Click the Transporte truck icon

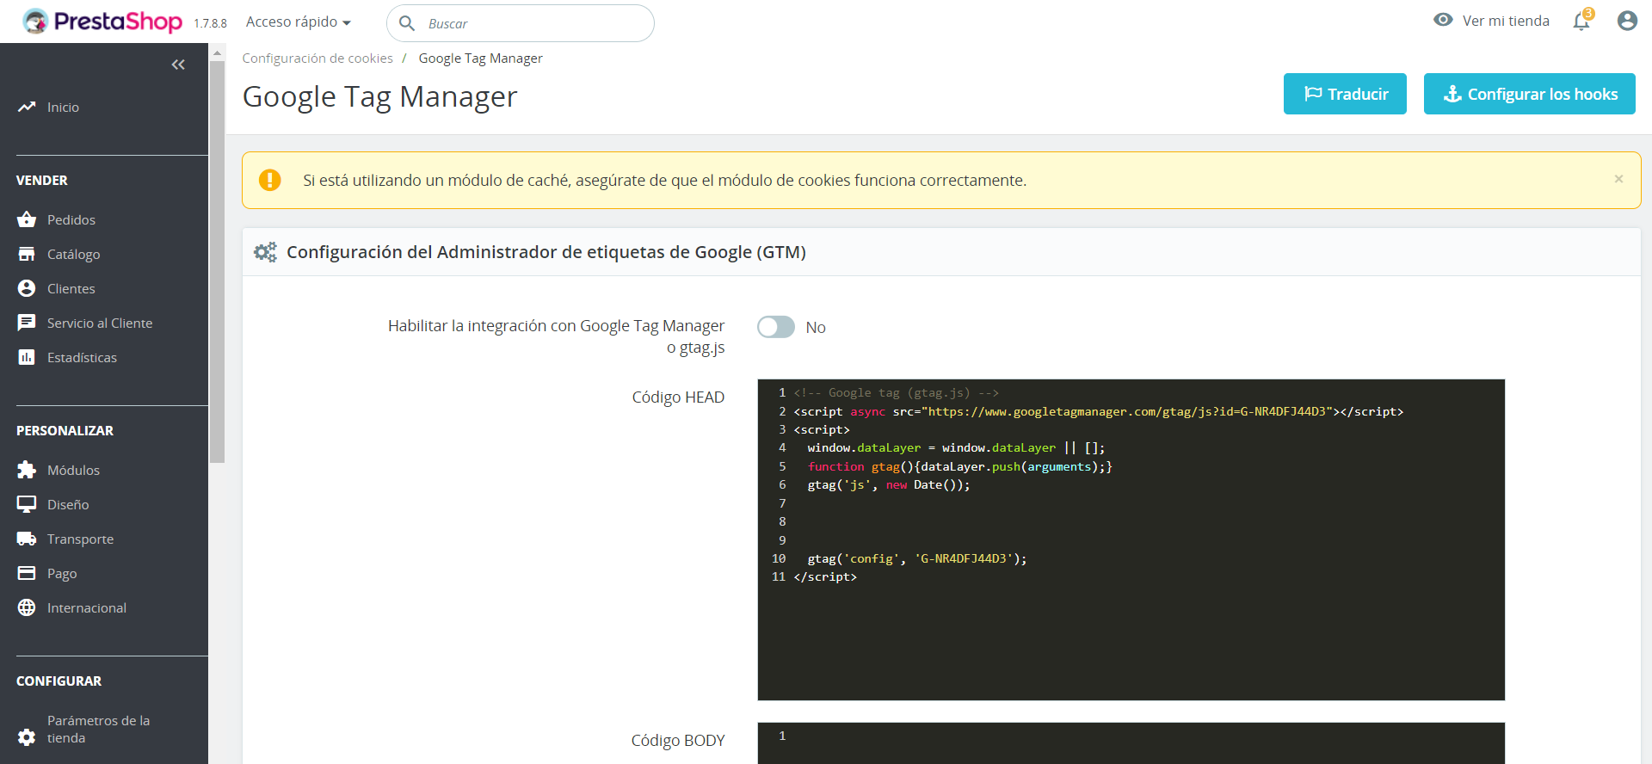[27, 539]
